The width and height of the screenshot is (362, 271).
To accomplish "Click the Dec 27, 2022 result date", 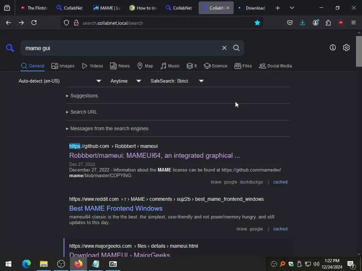I will (82, 164).
